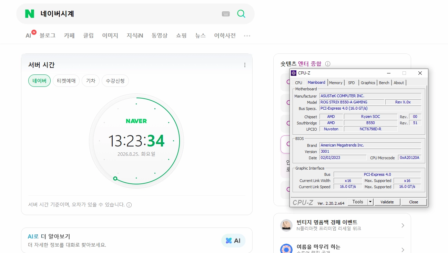The width and height of the screenshot is (448, 253).
Task: Open the AI로 더 알아보기 heading link
Action: pyautogui.click(x=49, y=236)
